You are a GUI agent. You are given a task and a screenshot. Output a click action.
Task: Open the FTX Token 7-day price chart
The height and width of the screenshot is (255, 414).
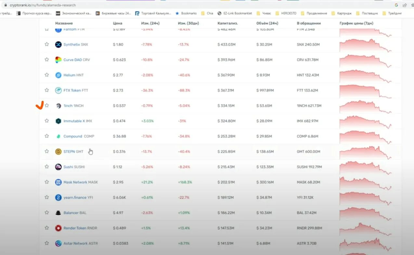point(366,91)
